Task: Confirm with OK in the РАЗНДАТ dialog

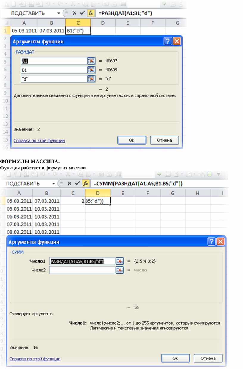Action: (x=131, y=140)
